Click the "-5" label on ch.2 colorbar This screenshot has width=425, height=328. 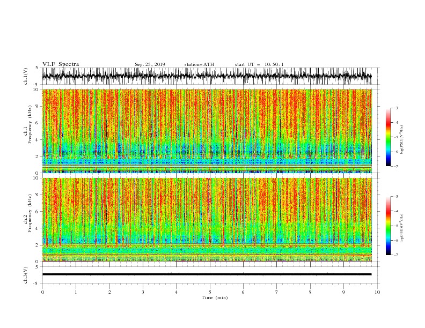point(396,226)
